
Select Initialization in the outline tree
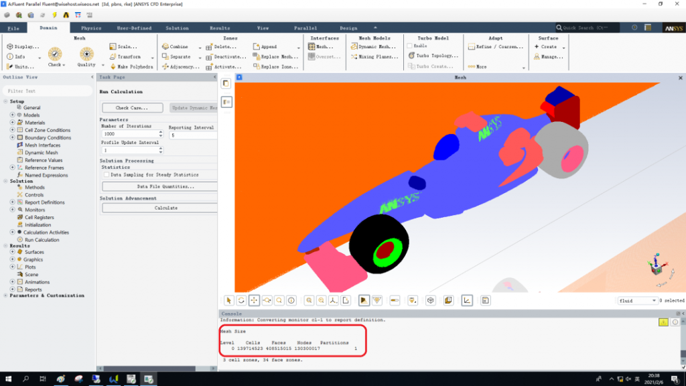pos(38,224)
